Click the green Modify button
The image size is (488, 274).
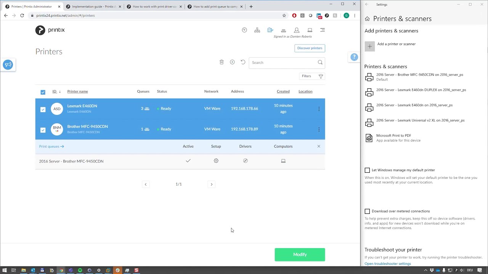pyautogui.click(x=300, y=255)
